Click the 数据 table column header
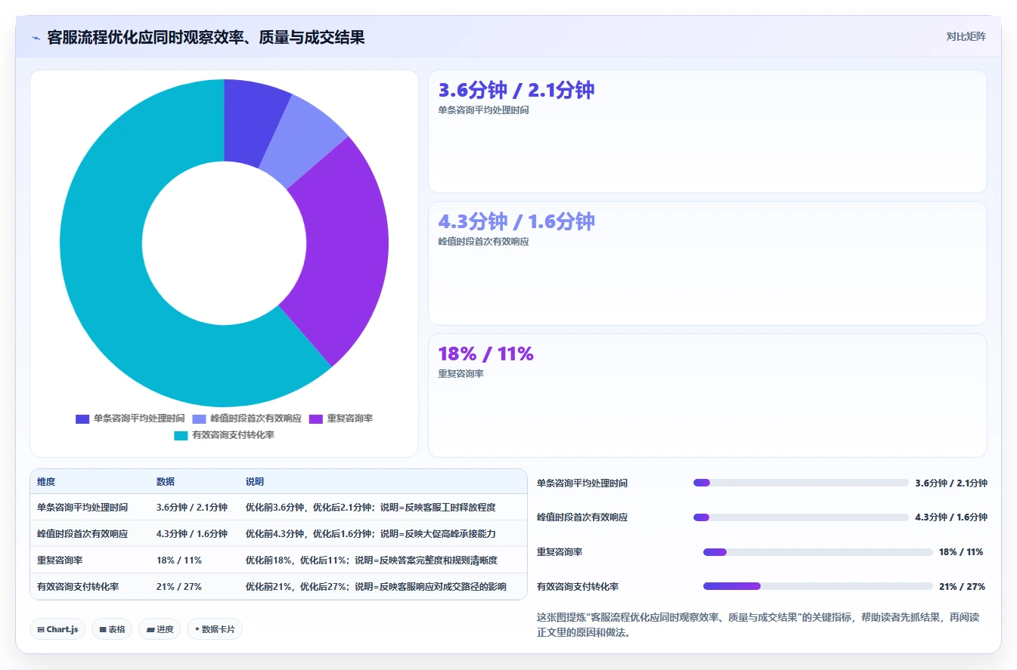 (166, 482)
